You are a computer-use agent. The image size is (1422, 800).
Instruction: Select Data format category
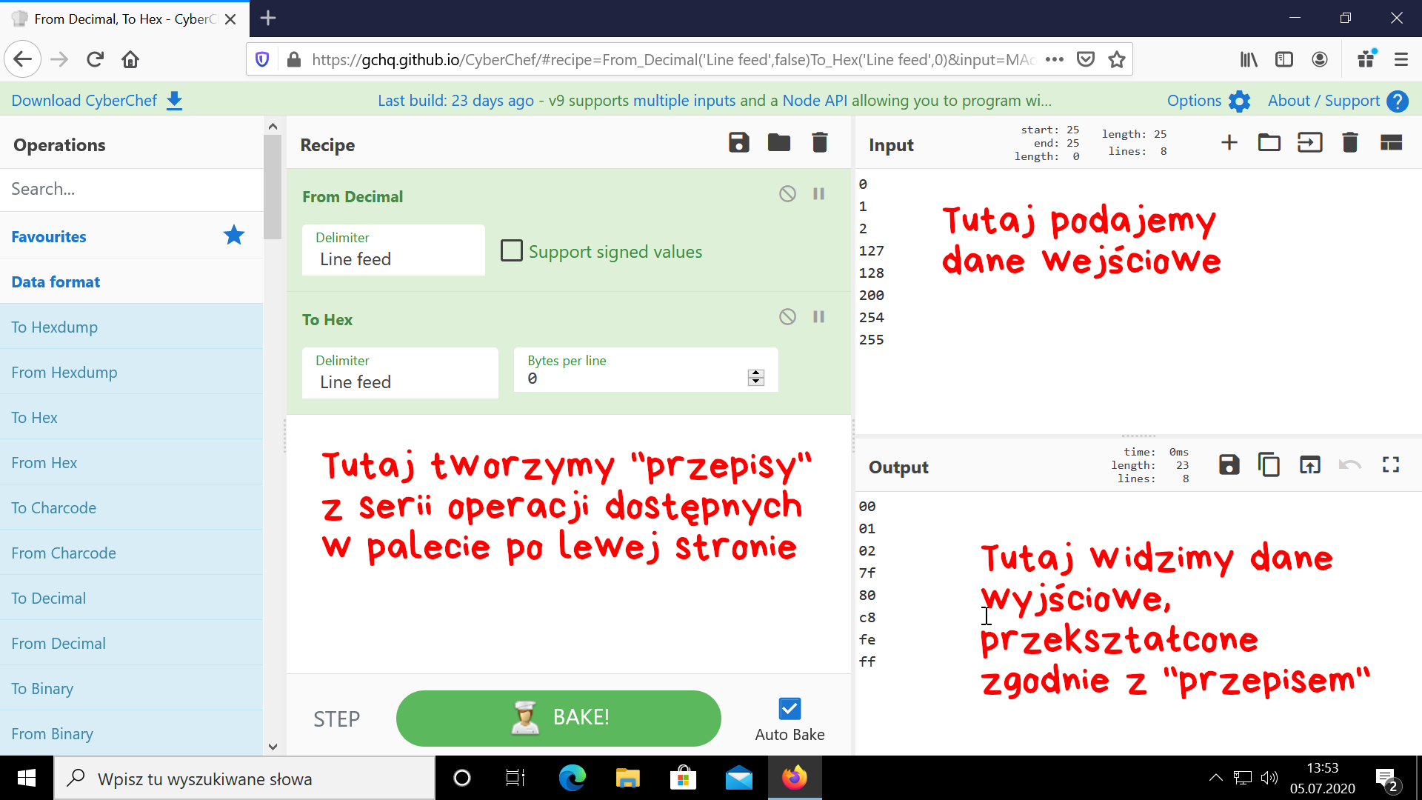pos(56,282)
